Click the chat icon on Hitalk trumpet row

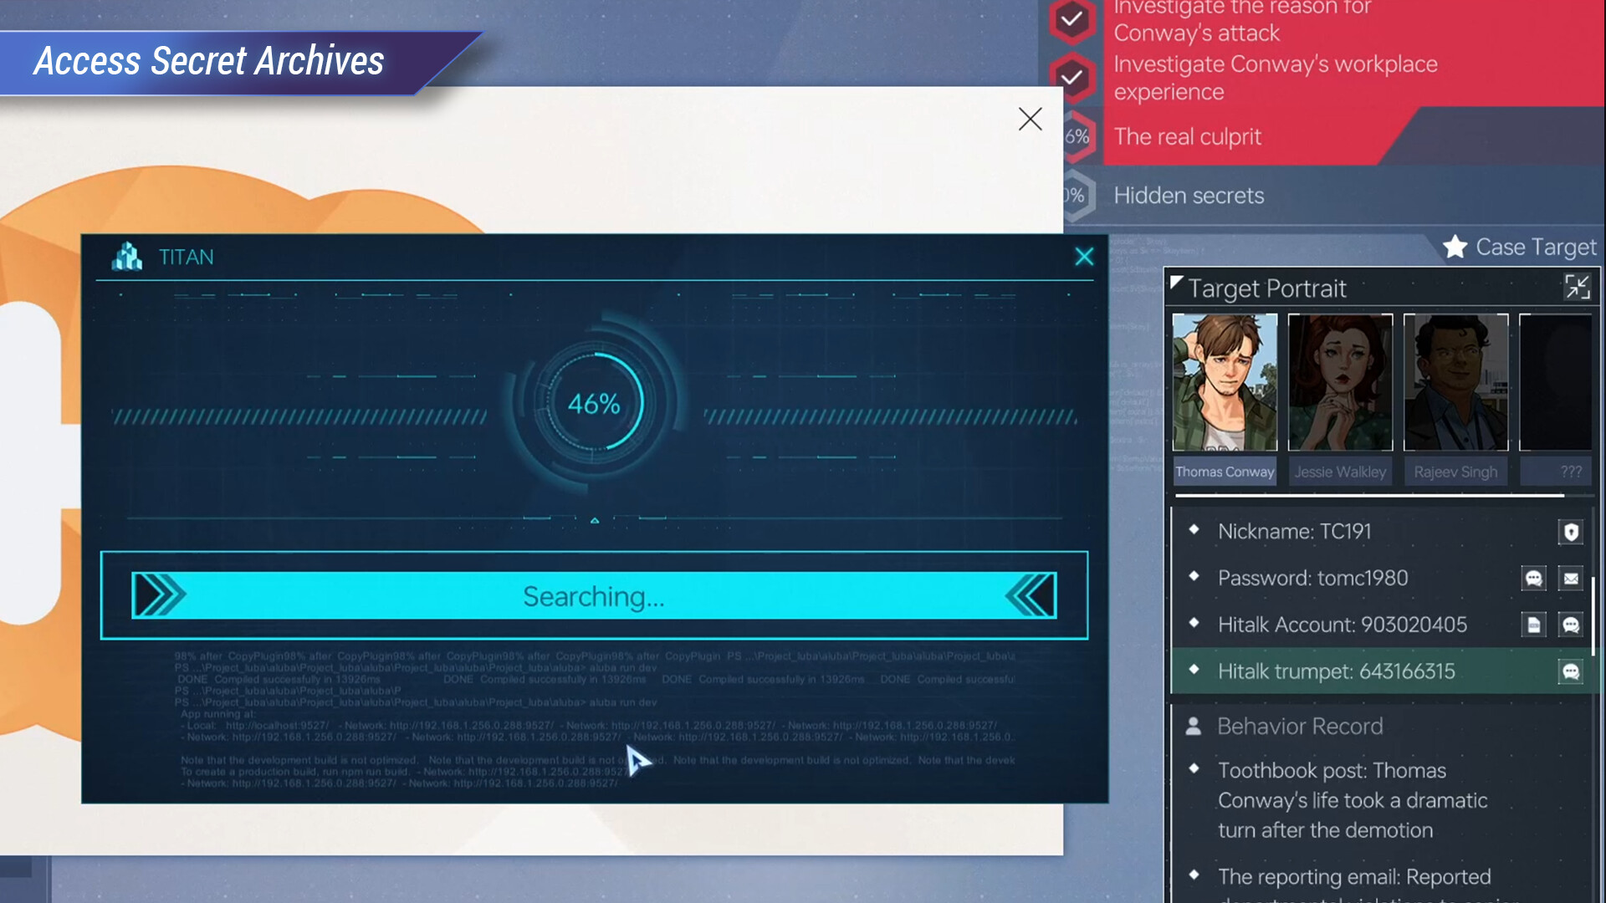(x=1571, y=671)
